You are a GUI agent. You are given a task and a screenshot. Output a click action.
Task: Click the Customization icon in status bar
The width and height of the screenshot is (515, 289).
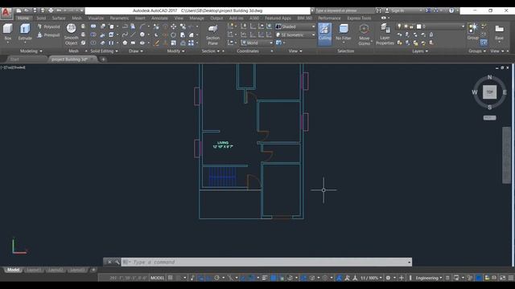(511, 278)
